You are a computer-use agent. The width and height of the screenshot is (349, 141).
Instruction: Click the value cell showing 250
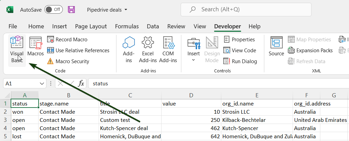pos(191,120)
